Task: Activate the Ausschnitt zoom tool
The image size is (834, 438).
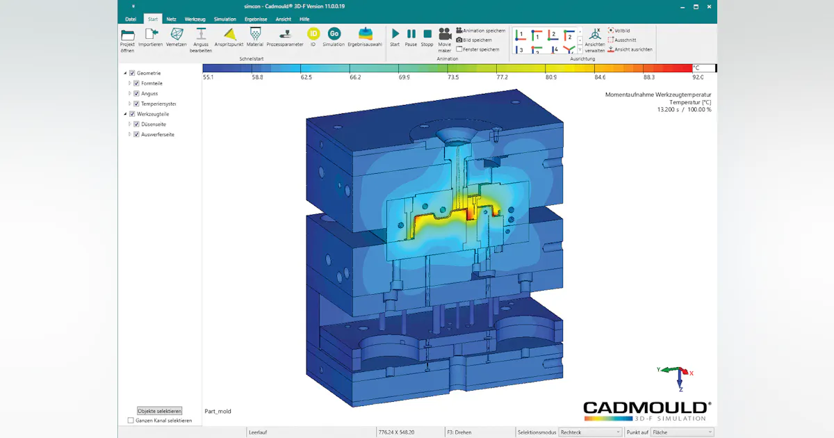Action: [622, 40]
